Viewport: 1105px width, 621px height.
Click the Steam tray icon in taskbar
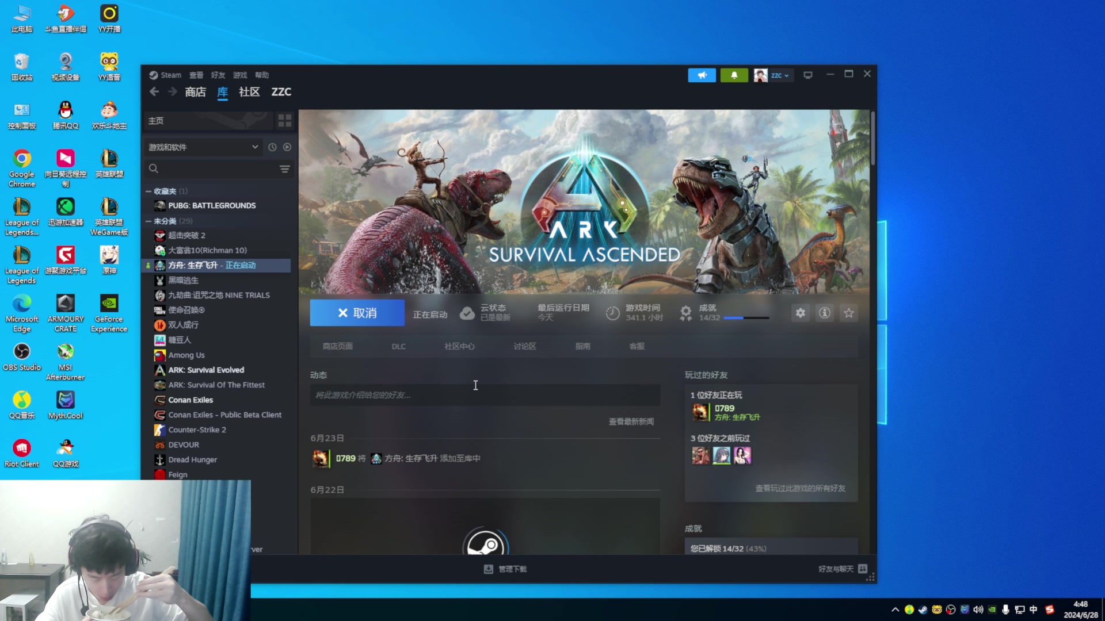923,609
